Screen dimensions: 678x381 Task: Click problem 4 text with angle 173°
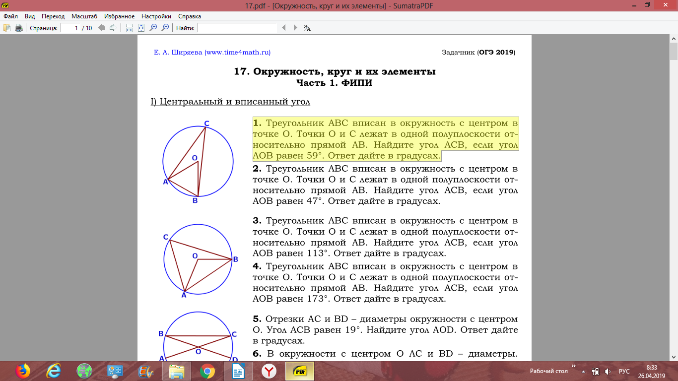385,282
